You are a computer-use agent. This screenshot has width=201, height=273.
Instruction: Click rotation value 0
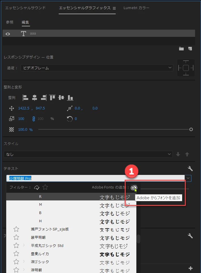click(76, 118)
